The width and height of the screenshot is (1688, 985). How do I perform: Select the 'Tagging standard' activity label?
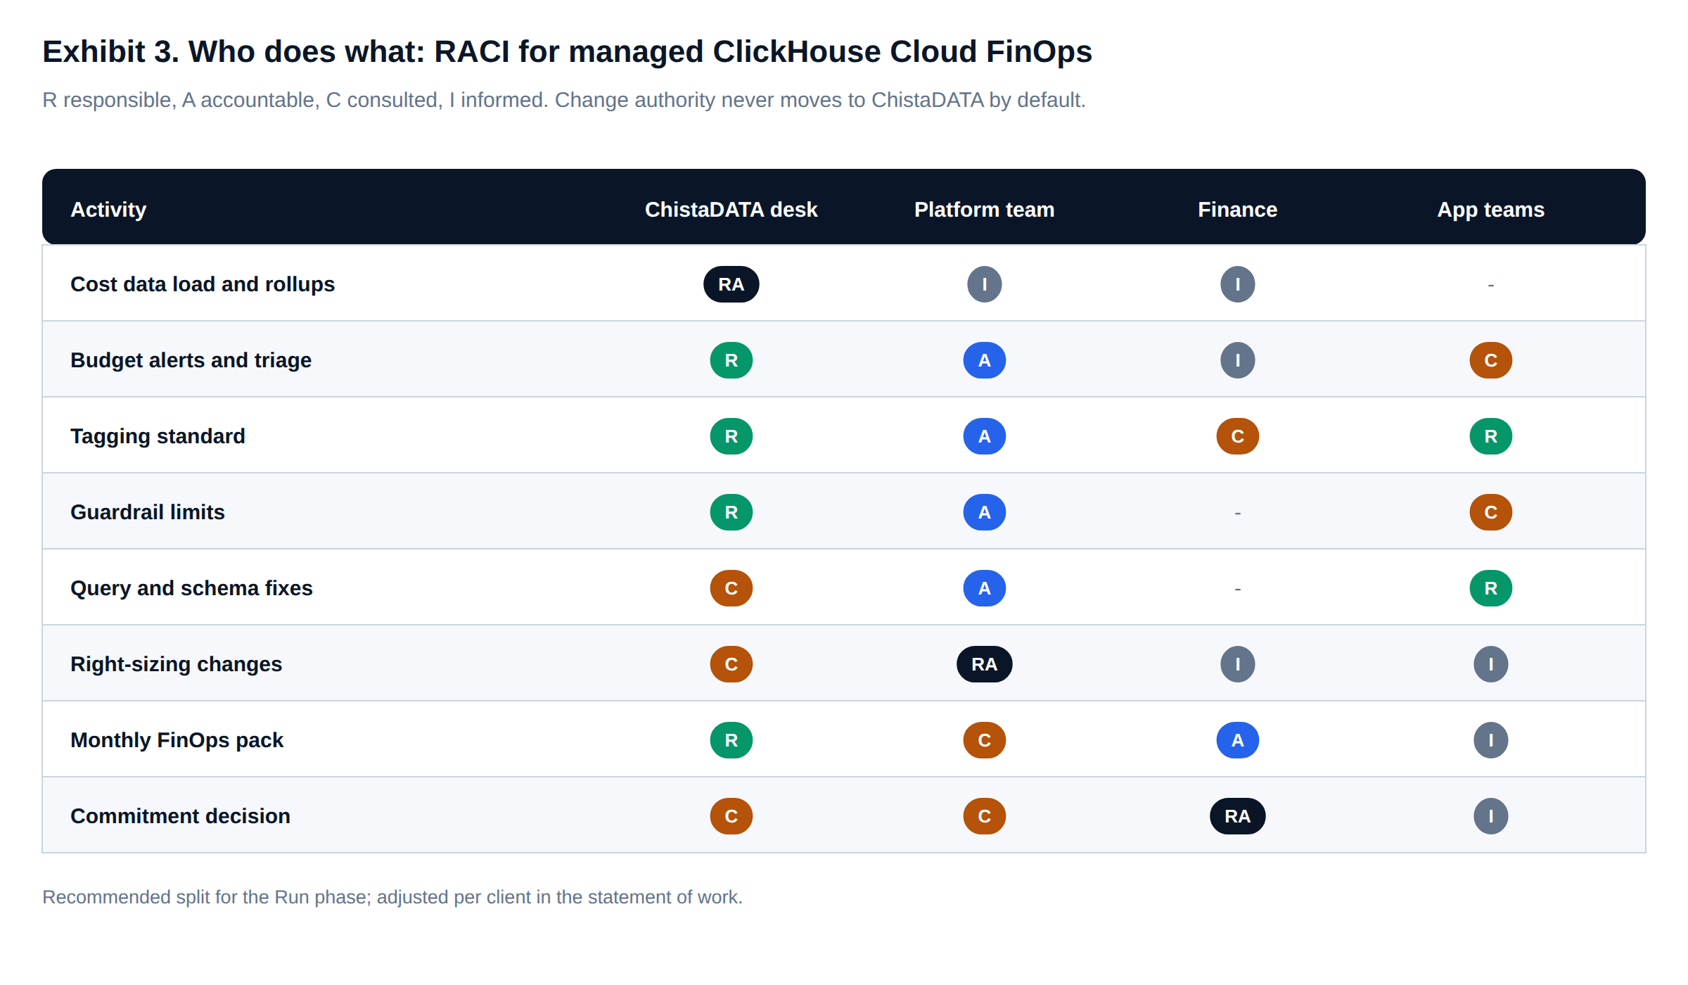[158, 436]
